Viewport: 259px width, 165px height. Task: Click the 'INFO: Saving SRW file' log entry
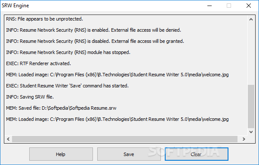click(30, 97)
